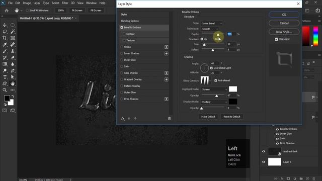This screenshot has width=322, height=181.
Task: Click OK in the Layer Style dialog
Action: (284, 15)
